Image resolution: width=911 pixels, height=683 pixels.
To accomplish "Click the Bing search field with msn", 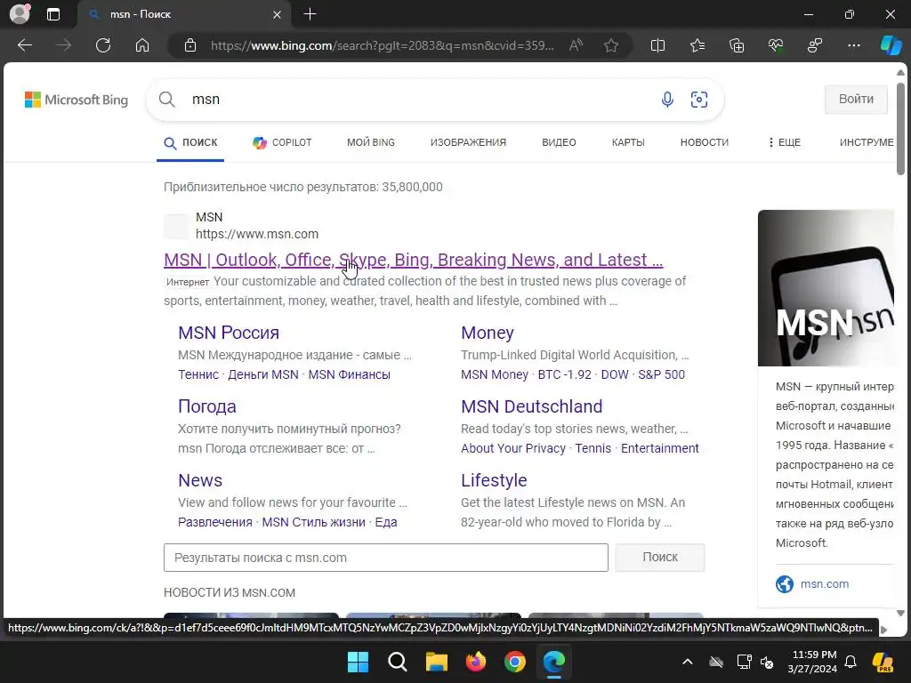I will click(x=418, y=100).
